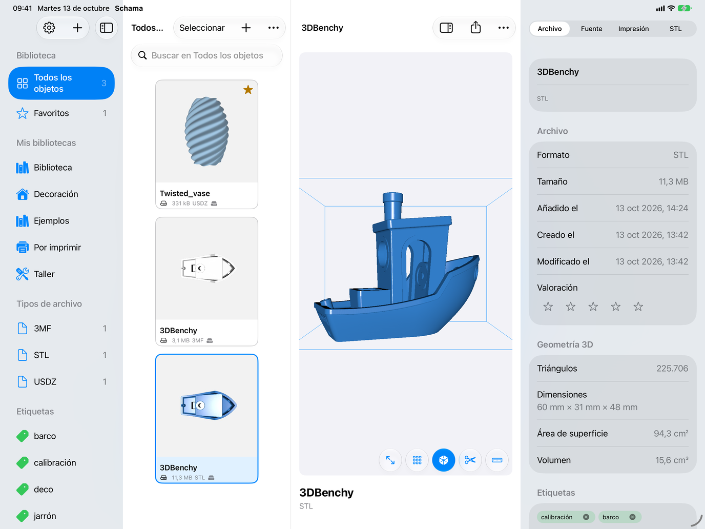Click the grid icon in viewer toolbar

(417, 460)
